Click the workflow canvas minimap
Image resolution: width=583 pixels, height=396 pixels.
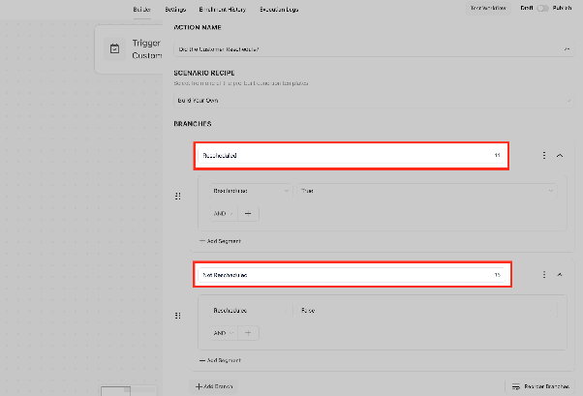click(128, 390)
